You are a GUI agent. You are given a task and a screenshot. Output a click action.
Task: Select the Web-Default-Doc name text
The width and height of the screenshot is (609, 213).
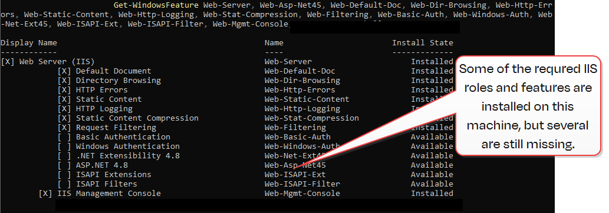pyautogui.click(x=299, y=71)
